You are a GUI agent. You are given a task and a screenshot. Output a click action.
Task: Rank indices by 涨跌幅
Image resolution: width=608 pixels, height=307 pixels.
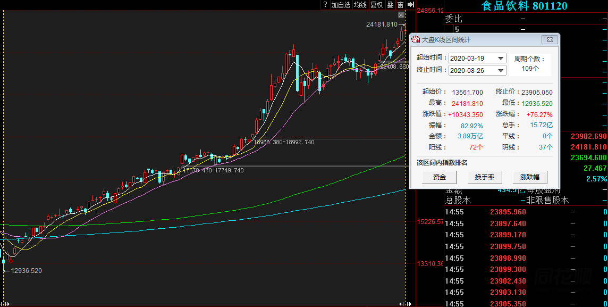pyautogui.click(x=530, y=177)
